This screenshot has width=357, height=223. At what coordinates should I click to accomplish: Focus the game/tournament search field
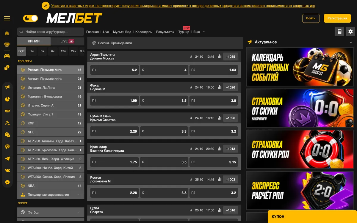pyautogui.click(x=51, y=32)
